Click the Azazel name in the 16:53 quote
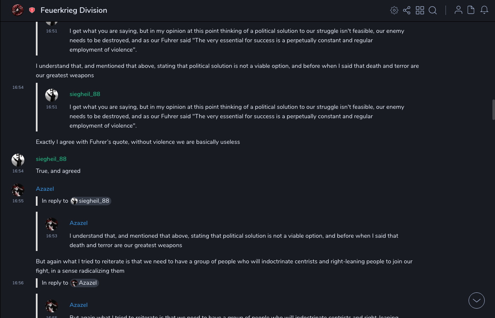This screenshot has width=495, height=318. (x=79, y=223)
